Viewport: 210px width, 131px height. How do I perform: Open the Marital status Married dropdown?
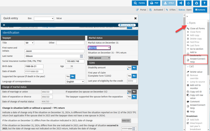click(99, 48)
